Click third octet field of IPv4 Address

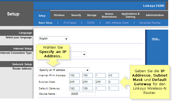coord(100,75)
